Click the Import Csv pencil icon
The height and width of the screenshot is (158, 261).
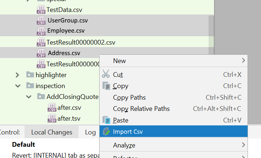tap(107, 131)
